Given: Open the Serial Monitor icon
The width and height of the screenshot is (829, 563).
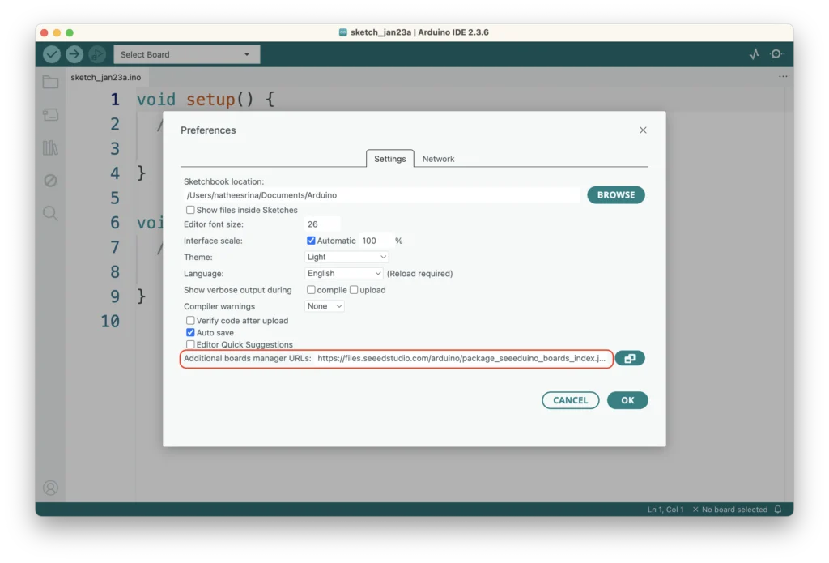Looking at the screenshot, I should (777, 54).
